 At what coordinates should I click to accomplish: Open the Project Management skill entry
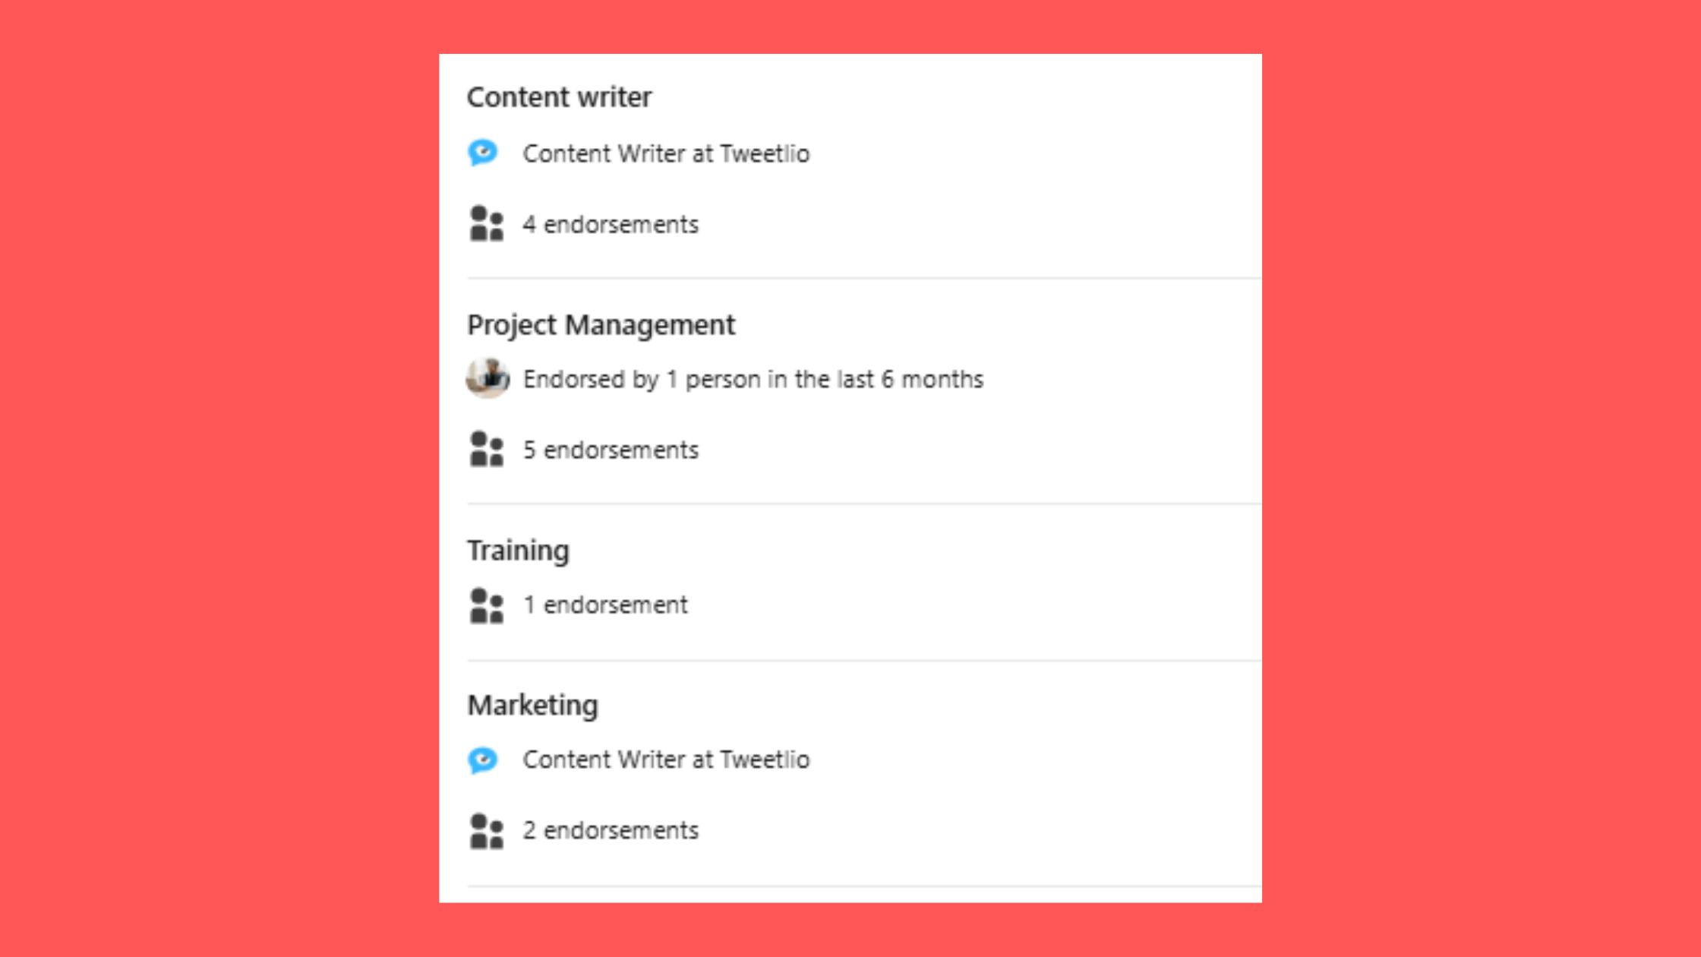(601, 324)
